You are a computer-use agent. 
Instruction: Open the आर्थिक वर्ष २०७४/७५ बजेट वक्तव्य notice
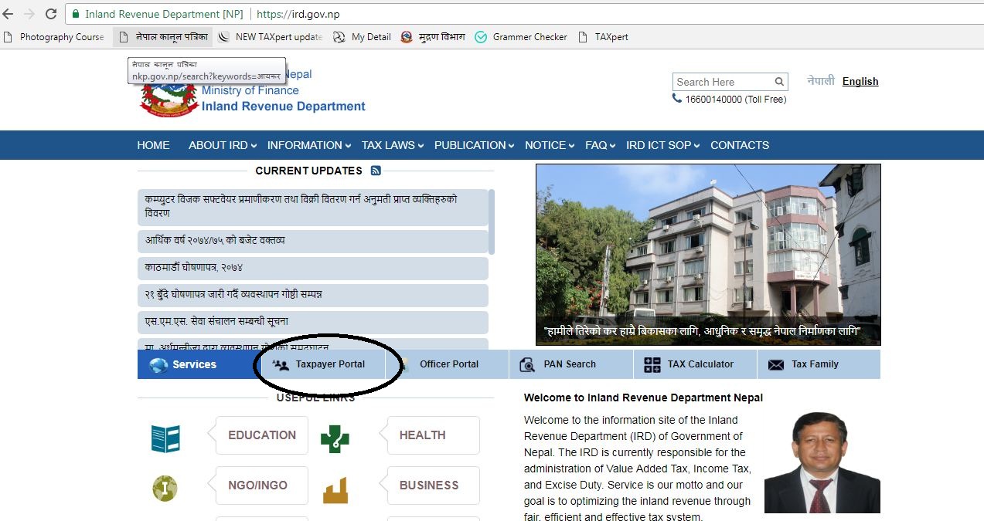pos(312,241)
